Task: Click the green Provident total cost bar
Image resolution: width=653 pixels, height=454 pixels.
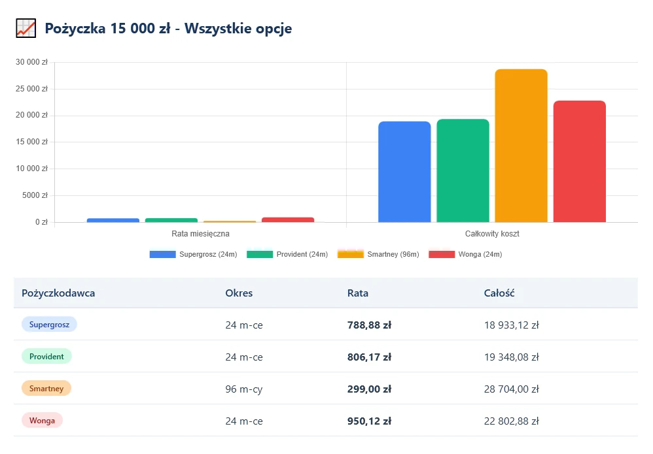Action: tap(463, 170)
